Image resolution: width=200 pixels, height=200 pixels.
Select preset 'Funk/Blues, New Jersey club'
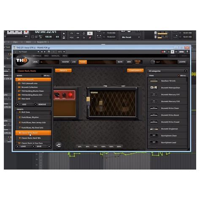(x=33, y=122)
